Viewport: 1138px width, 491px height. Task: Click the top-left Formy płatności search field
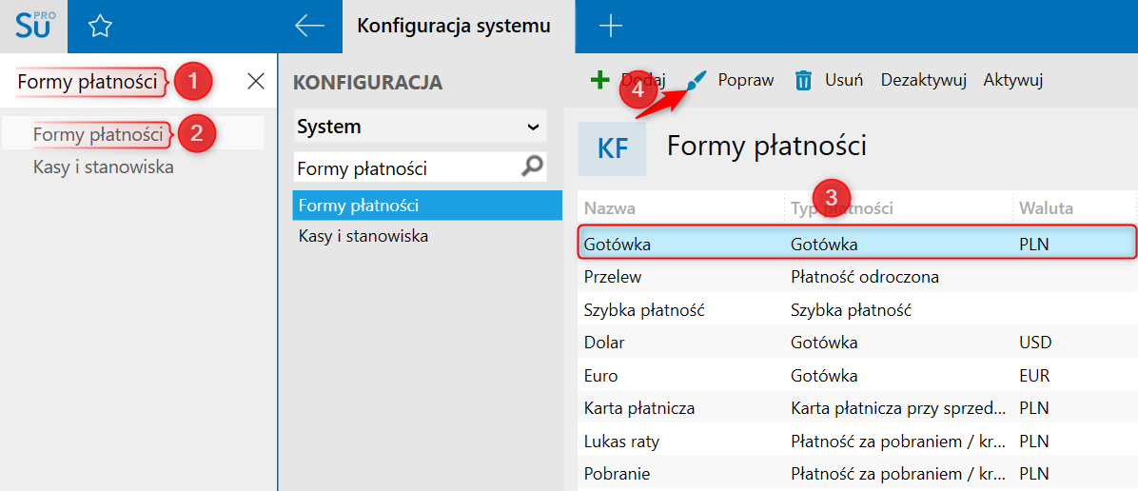[88, 82]
